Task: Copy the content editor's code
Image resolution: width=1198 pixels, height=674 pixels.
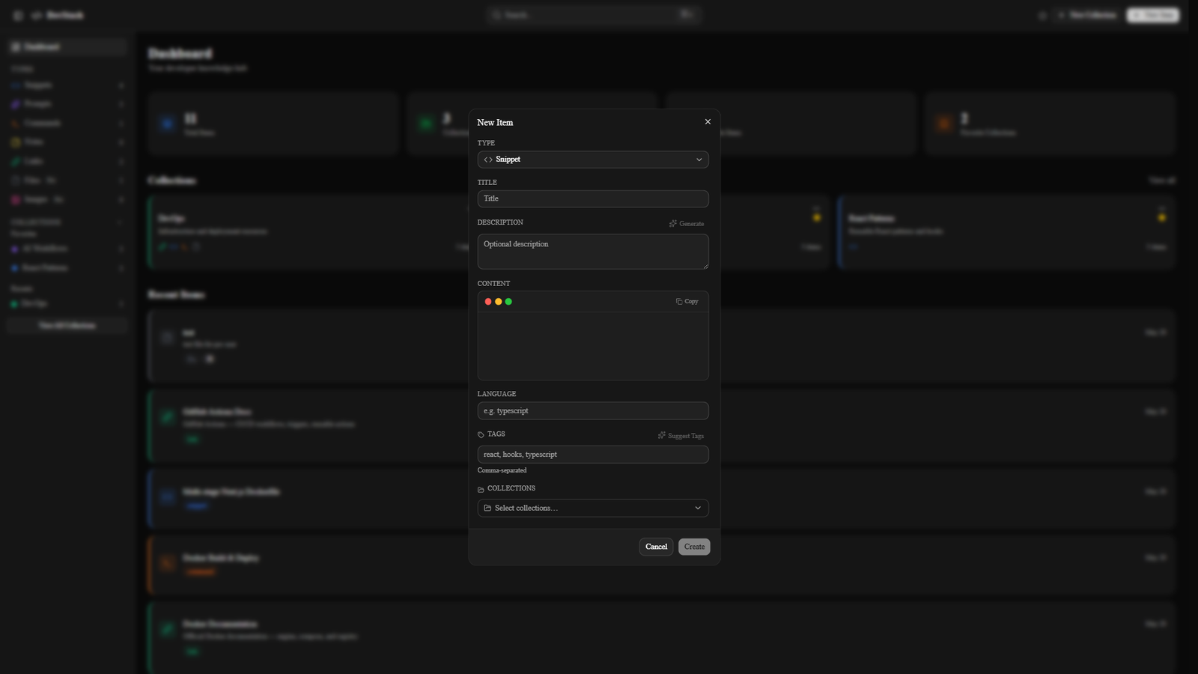Action: pos(687,301)
